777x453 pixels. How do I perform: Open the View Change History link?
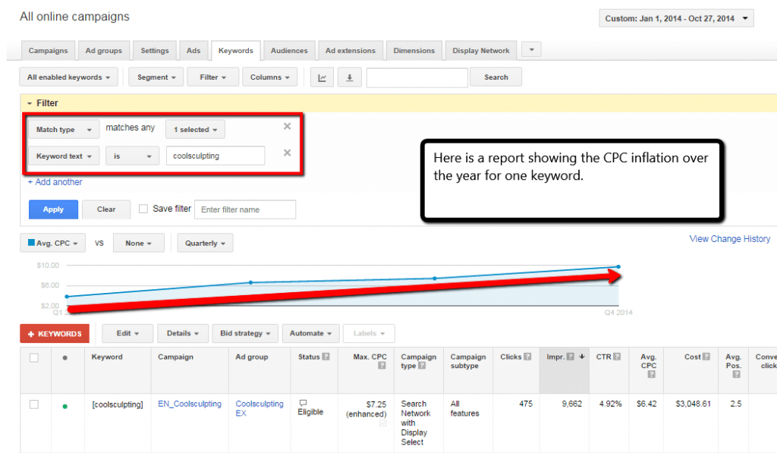point(729,239)
